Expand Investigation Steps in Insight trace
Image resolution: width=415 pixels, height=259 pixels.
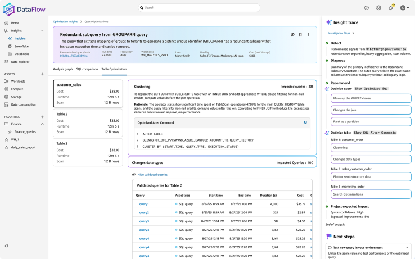[341, 33]
